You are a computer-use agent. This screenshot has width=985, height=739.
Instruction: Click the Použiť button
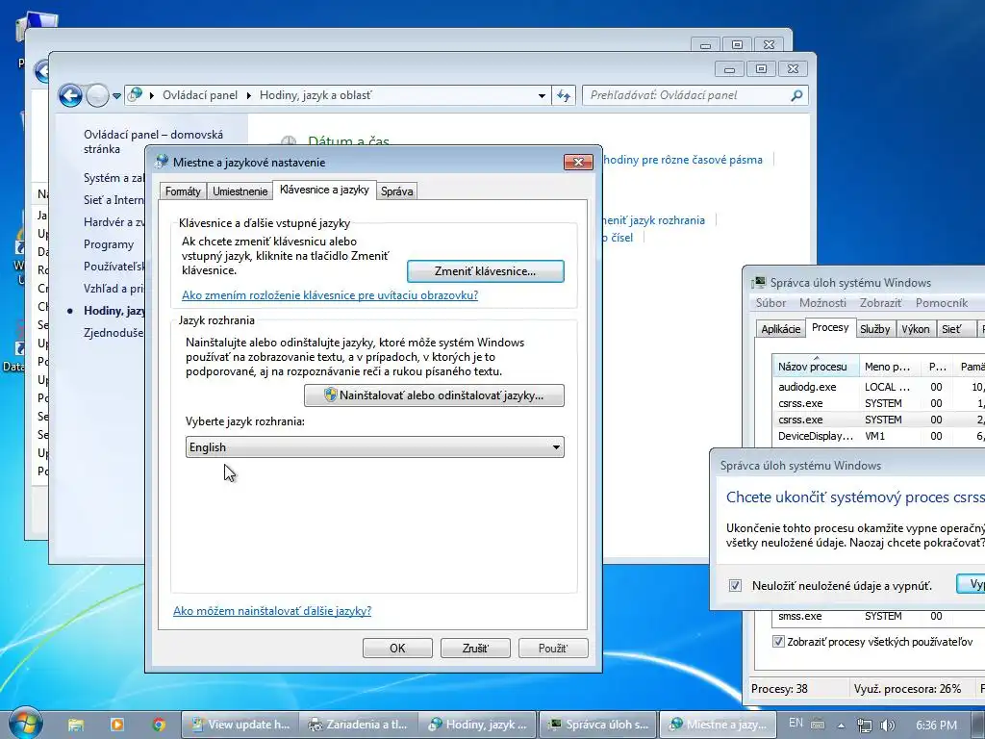coord(553,648)
